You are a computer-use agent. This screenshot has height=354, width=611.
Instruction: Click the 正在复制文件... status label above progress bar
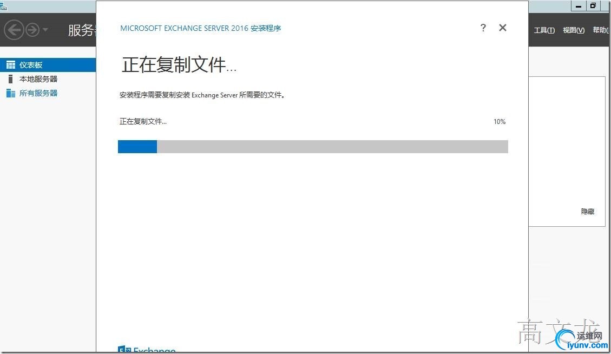[143, 122]
